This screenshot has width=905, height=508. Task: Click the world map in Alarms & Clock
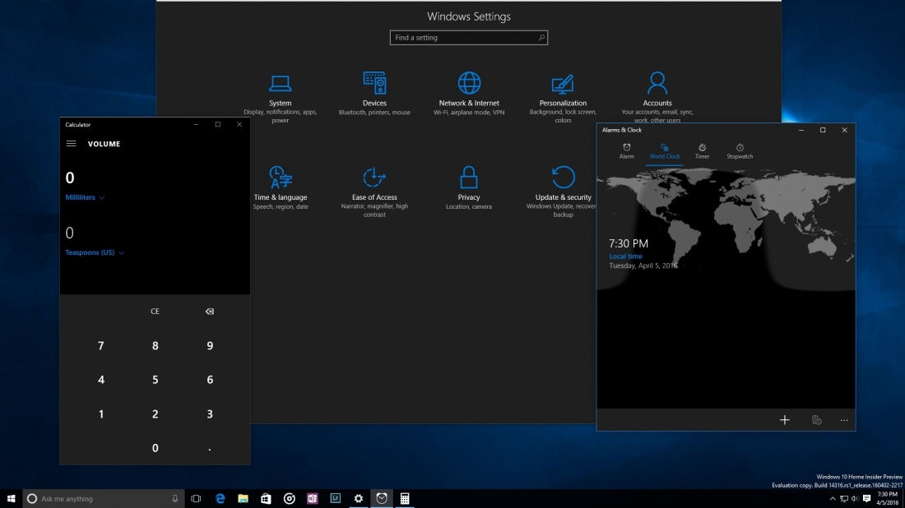coord(726,228)
